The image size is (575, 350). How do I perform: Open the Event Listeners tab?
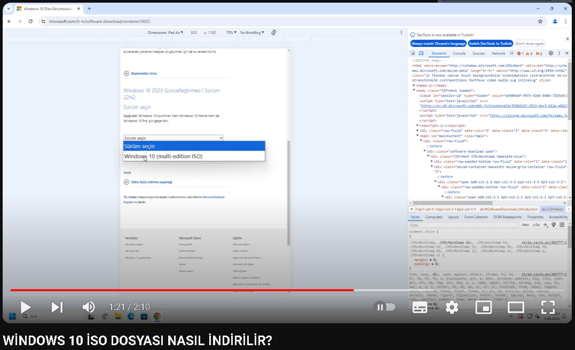point(476,217)
